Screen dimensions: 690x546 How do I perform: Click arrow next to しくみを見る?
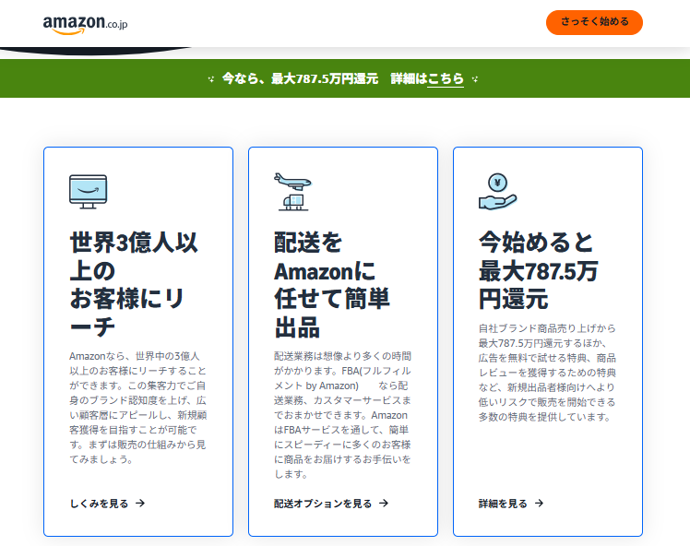140,504
